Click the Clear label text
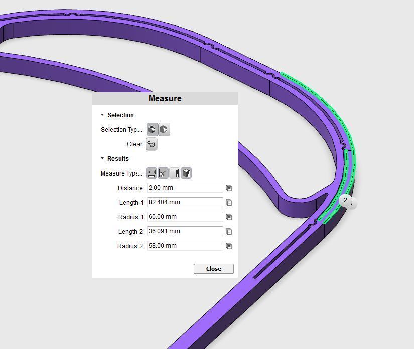 pos(134,144)
